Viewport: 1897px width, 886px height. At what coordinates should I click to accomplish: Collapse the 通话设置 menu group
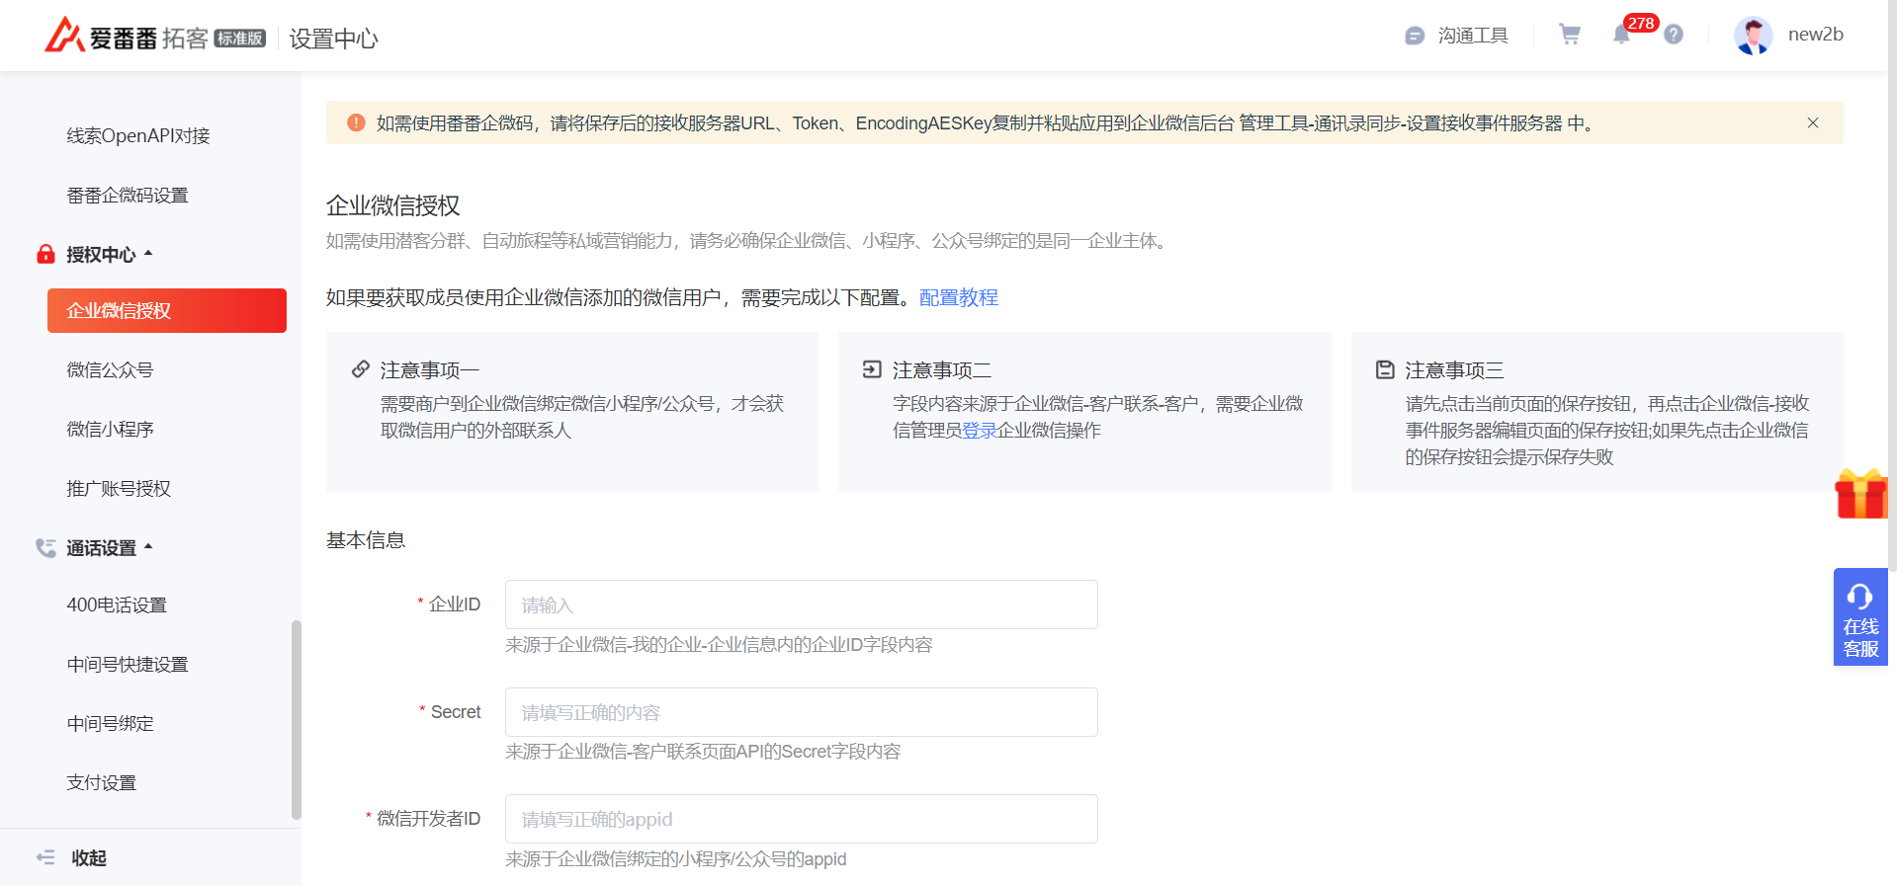[148, 546]
